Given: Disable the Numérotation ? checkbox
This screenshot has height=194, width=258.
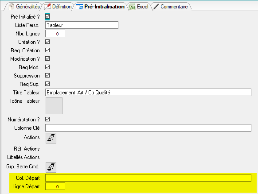Looking at the screenshot, I should click(47, 119).
